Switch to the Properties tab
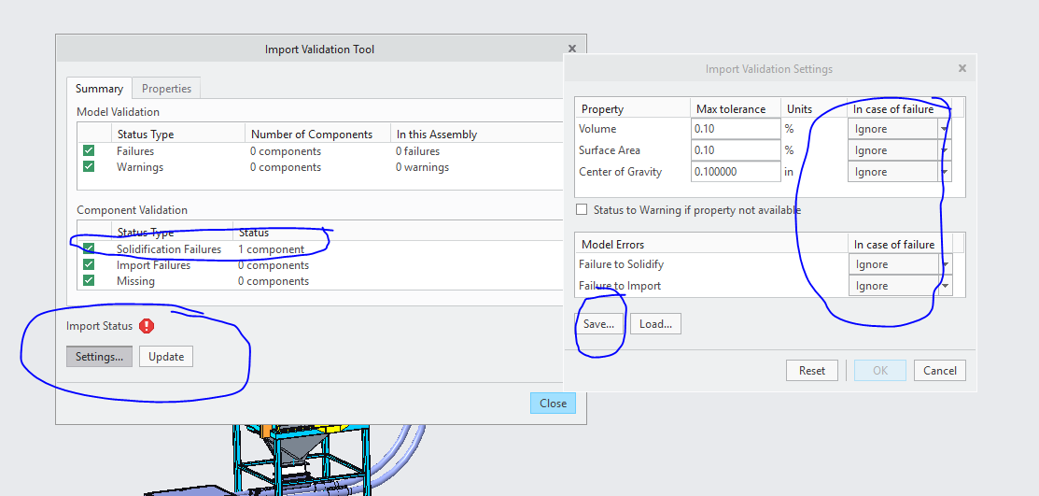1039x496 pixels. (166, 89)
